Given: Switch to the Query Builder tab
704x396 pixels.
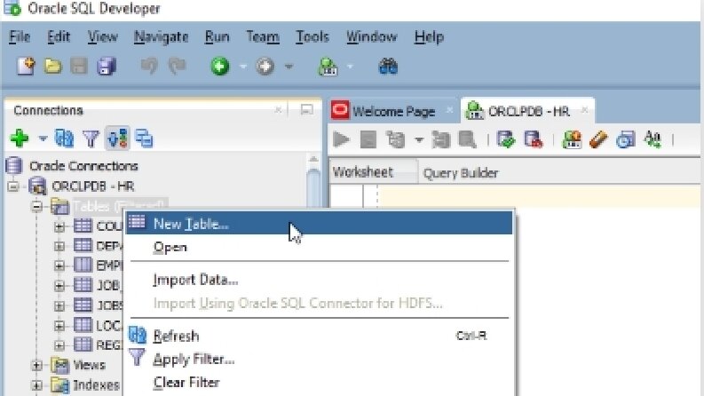Looking at the screenshot, I should tap(461, 173).
